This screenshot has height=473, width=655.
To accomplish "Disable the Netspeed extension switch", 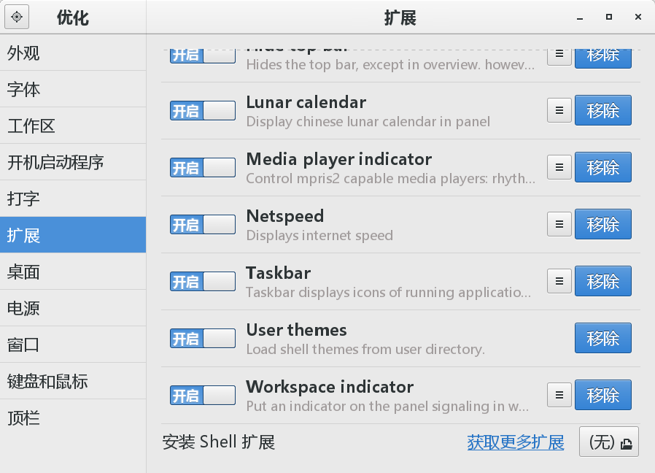I will (203, 224).
